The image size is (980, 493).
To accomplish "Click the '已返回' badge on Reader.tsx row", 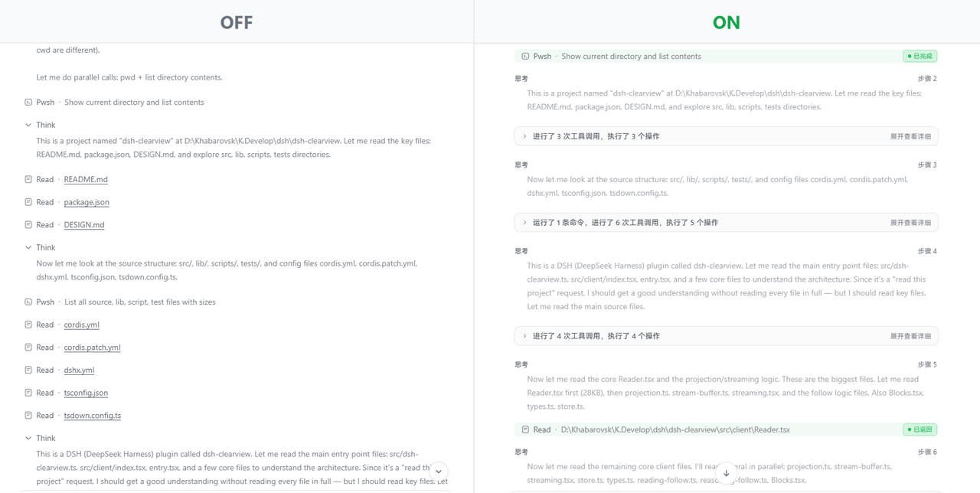I will click(920, 429).
